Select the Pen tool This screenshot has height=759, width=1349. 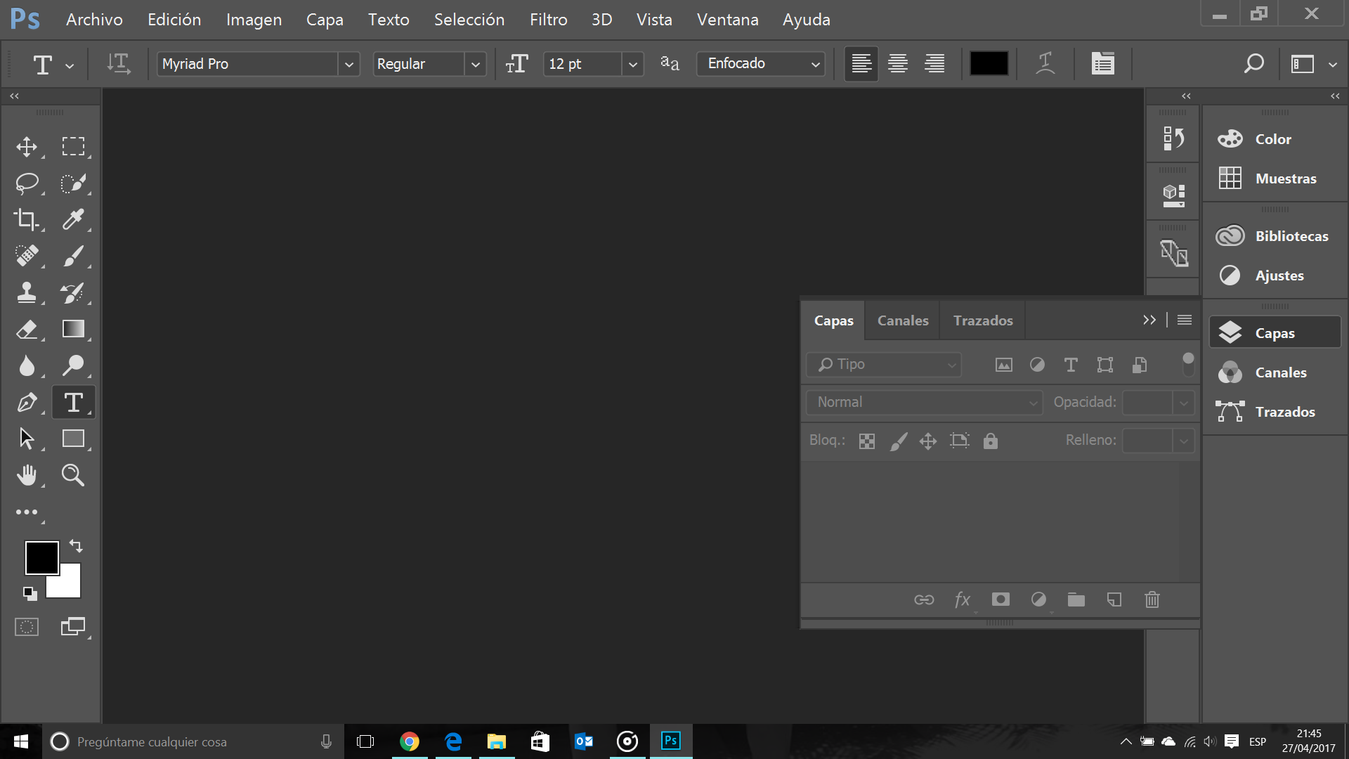tap(27, 403)
